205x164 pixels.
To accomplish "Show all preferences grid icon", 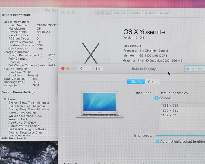I will pos(98,69).
